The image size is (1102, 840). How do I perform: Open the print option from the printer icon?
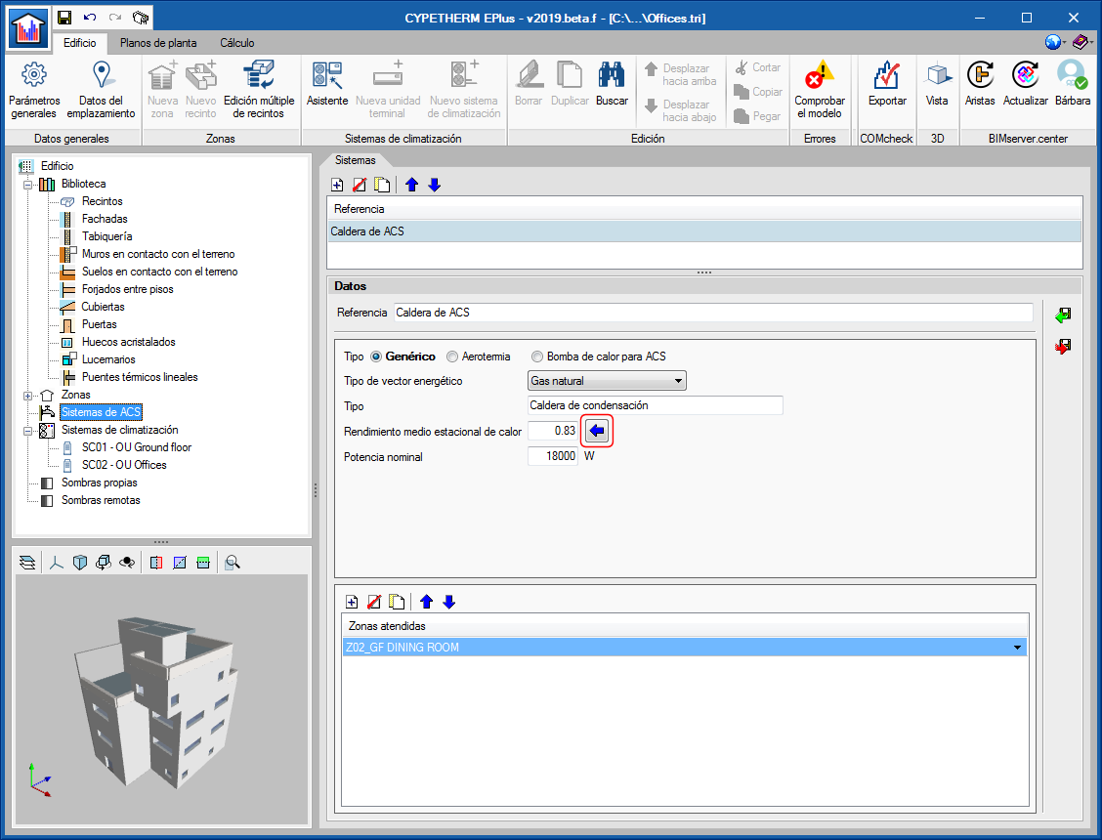tap(141, 18)
